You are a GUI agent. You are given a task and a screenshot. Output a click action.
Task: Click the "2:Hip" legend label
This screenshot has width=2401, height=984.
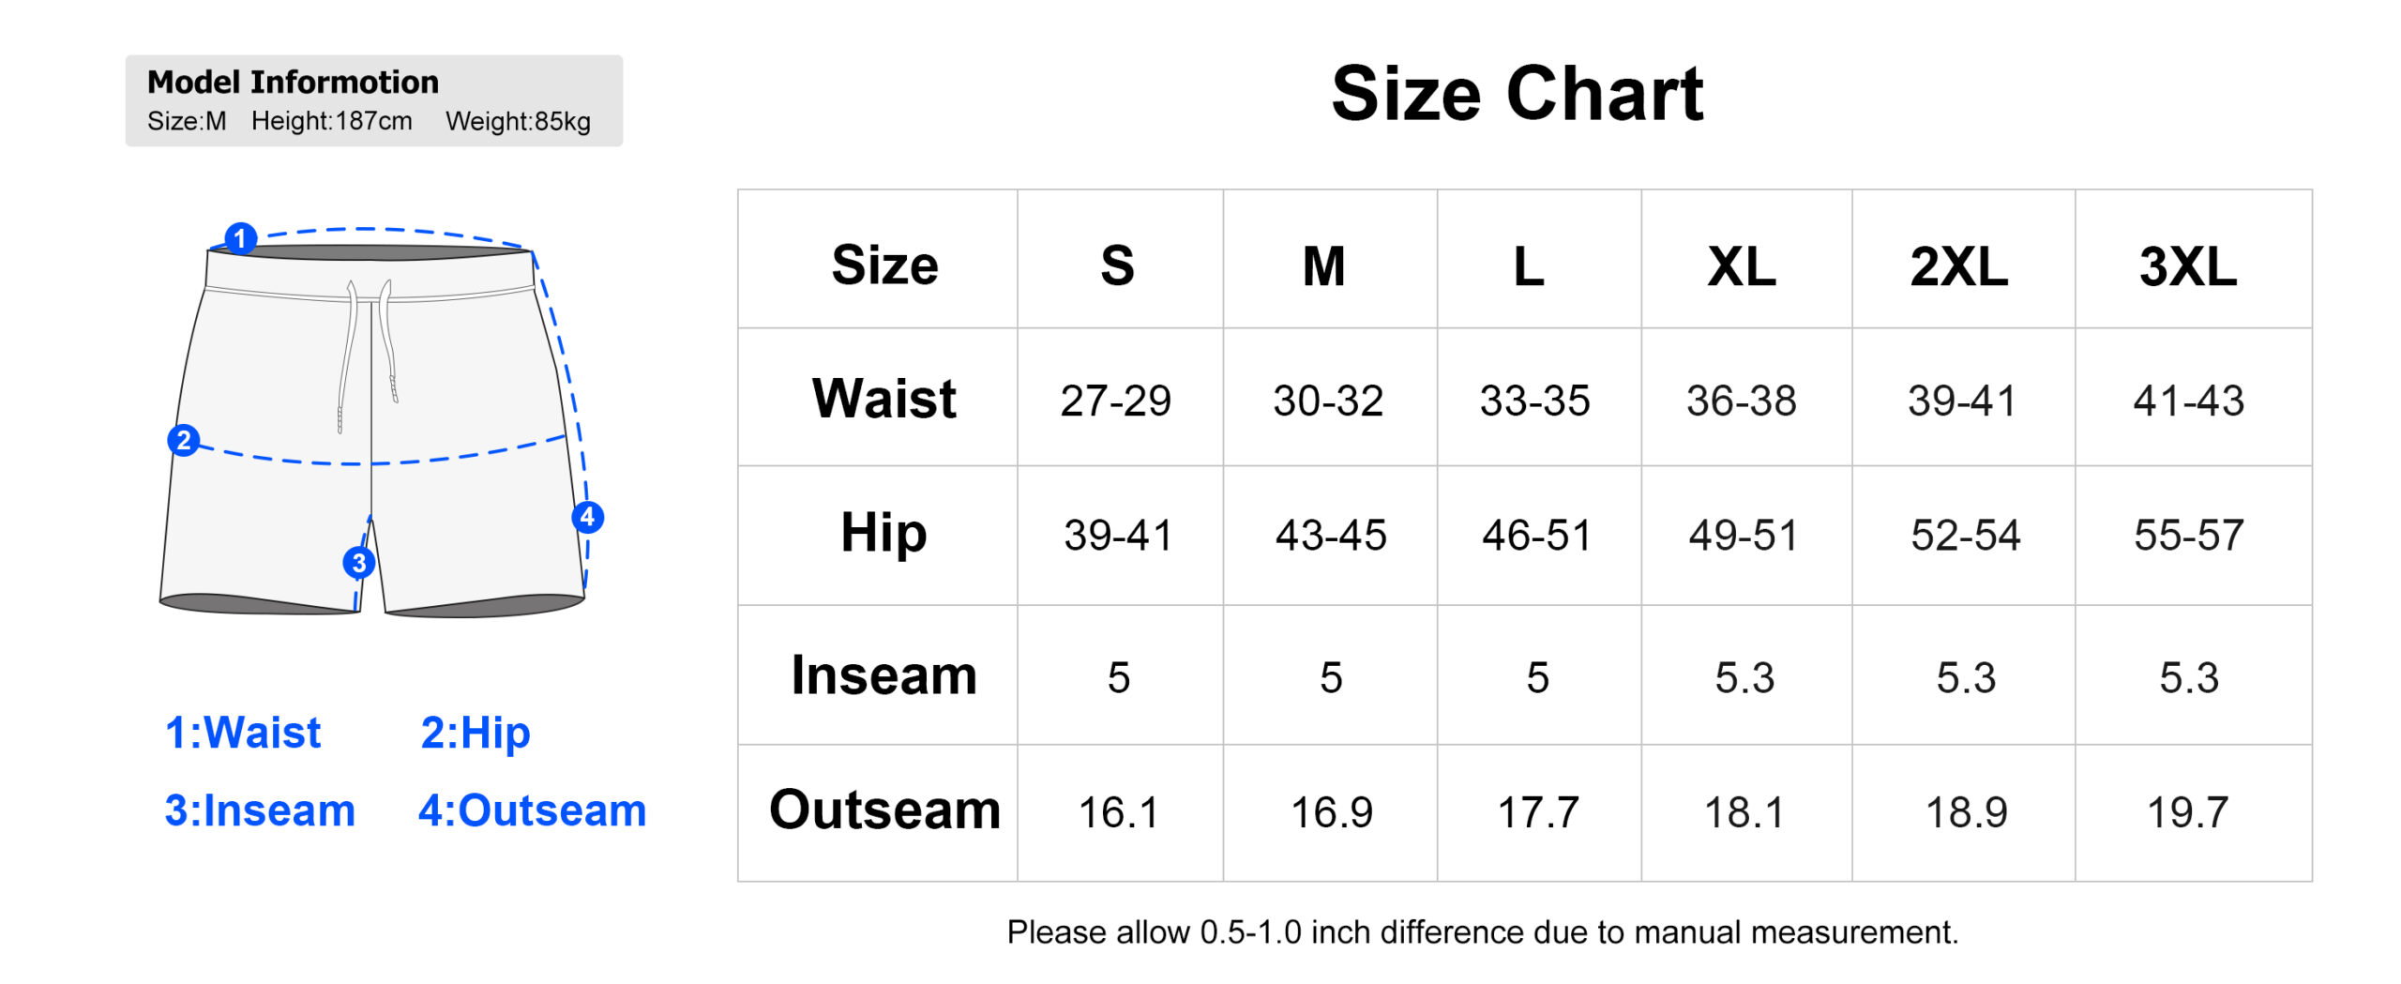[475, 733]
